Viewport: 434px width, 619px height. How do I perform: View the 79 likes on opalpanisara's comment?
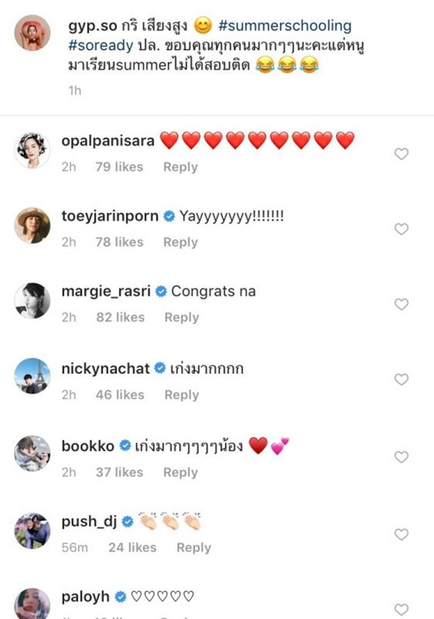(119, 167)
